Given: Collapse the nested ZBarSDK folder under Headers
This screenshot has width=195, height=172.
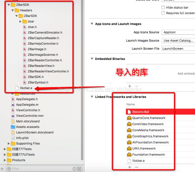Looking at the screenshot, I should pos(16,16).
